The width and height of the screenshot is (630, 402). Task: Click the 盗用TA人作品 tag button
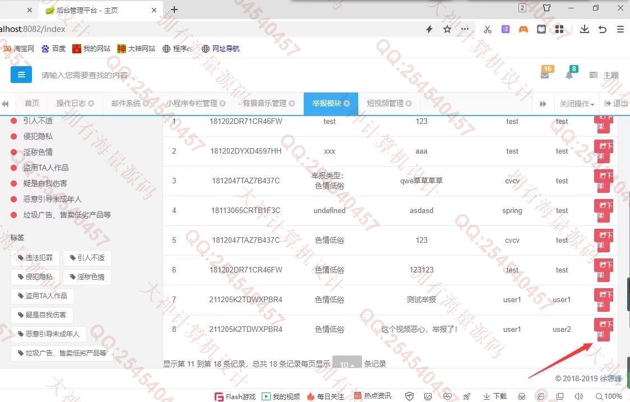click(x=42, y=296)
